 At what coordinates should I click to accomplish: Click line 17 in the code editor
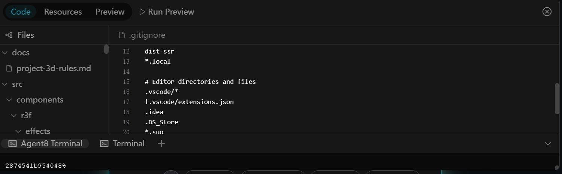tap(189, 102)
